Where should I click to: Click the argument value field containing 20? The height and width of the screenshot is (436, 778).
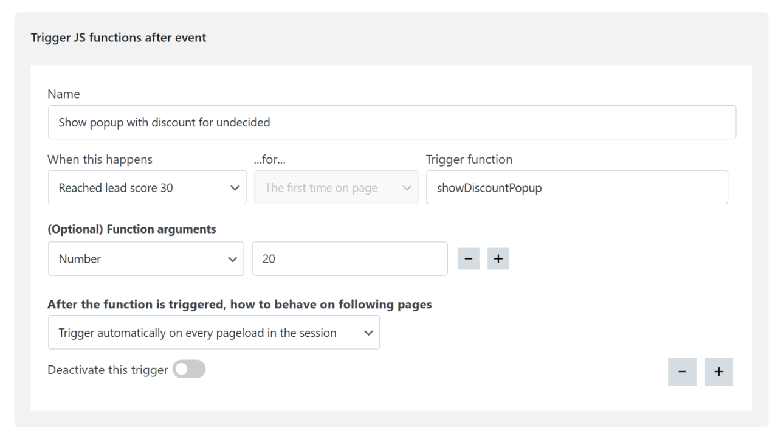(x=349, y=258)
